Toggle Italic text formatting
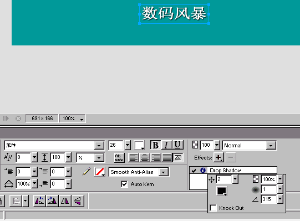The image size is (300, 221). (166, 145)
